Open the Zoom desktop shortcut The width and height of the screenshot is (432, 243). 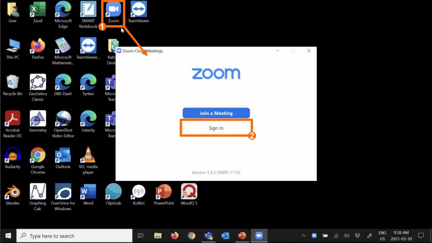pos(113,11)
